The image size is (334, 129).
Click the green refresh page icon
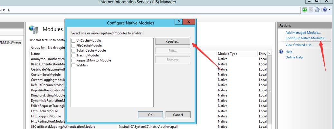[305, 10]
